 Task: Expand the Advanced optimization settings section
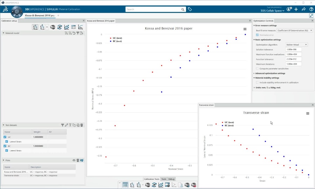click(254, 73)
